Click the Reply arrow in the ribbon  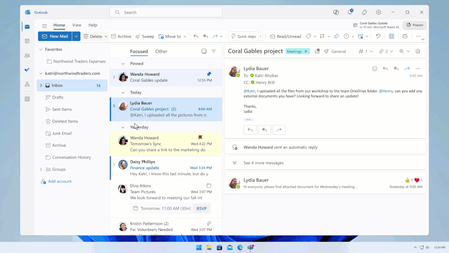pos(196,36)
